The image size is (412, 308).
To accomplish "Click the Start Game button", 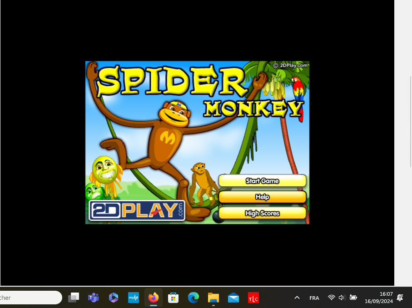I will (262, 181).
